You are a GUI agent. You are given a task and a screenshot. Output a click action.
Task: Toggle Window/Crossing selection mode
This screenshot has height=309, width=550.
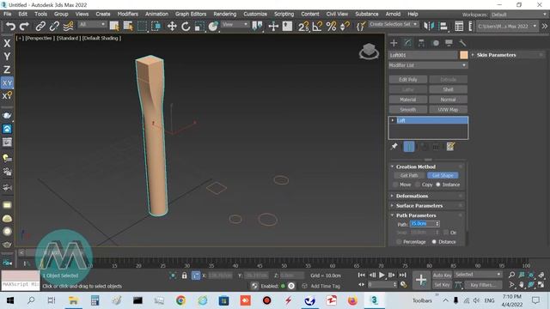pyautogui.click(x=156, y=27)
